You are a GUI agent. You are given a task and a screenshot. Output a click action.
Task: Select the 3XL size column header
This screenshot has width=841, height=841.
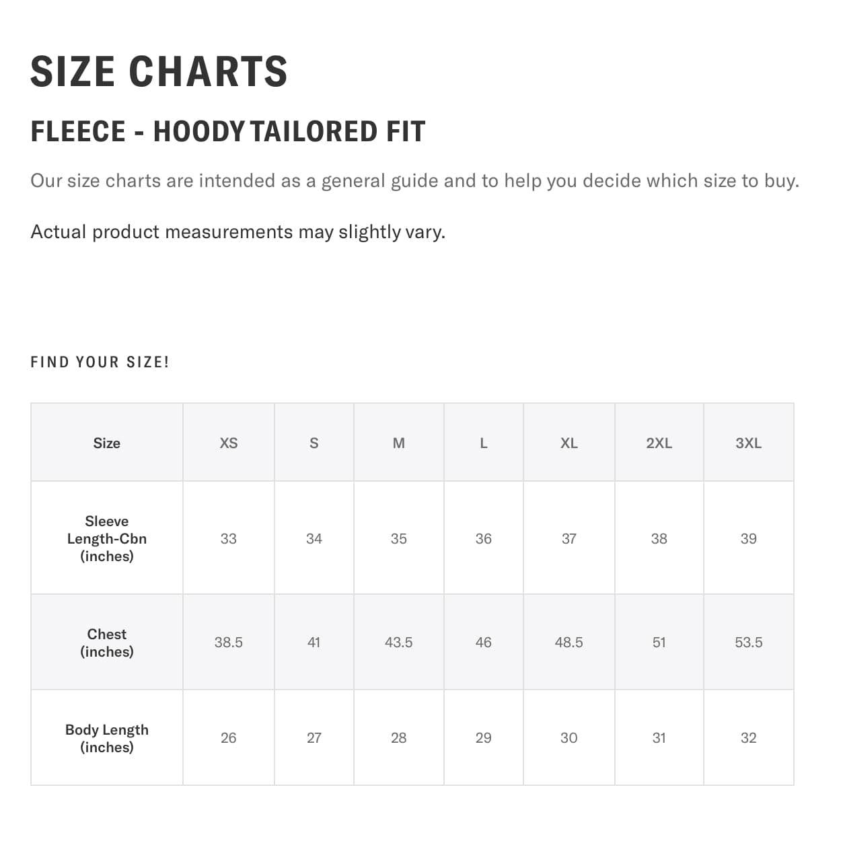click(748, 443)
